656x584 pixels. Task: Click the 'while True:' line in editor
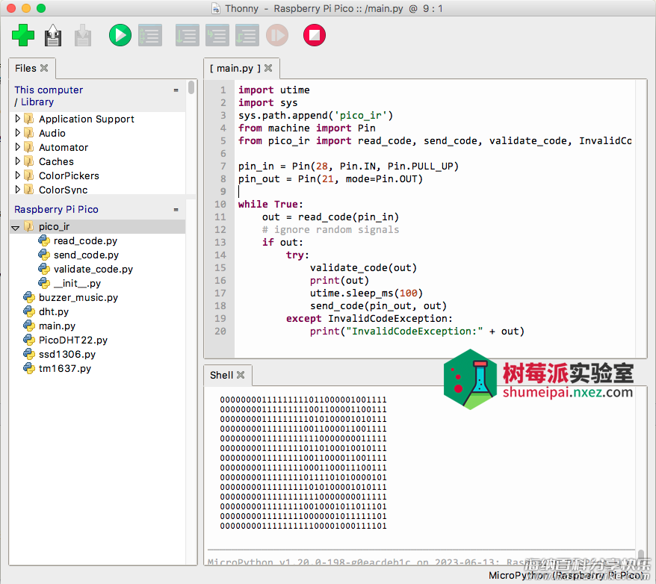[270, 204]
